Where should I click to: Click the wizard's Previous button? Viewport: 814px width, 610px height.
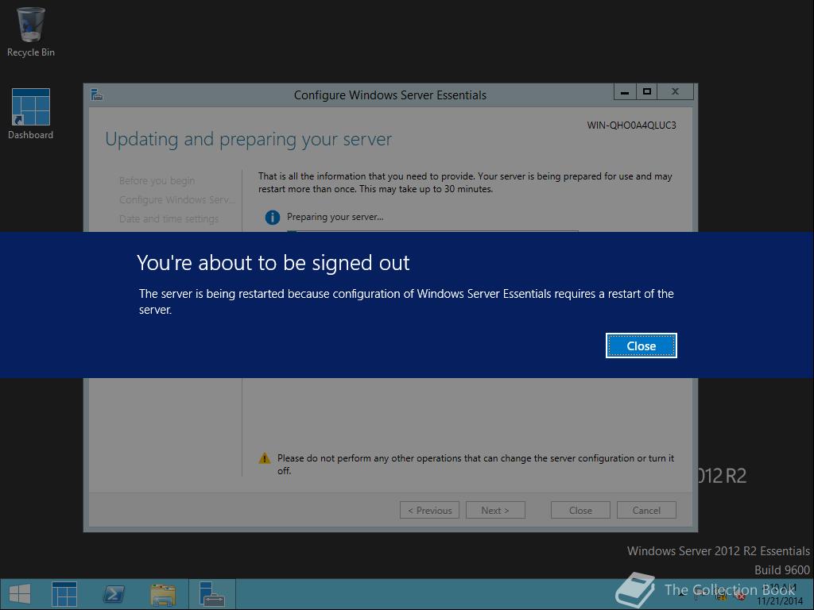coord(429,510)
